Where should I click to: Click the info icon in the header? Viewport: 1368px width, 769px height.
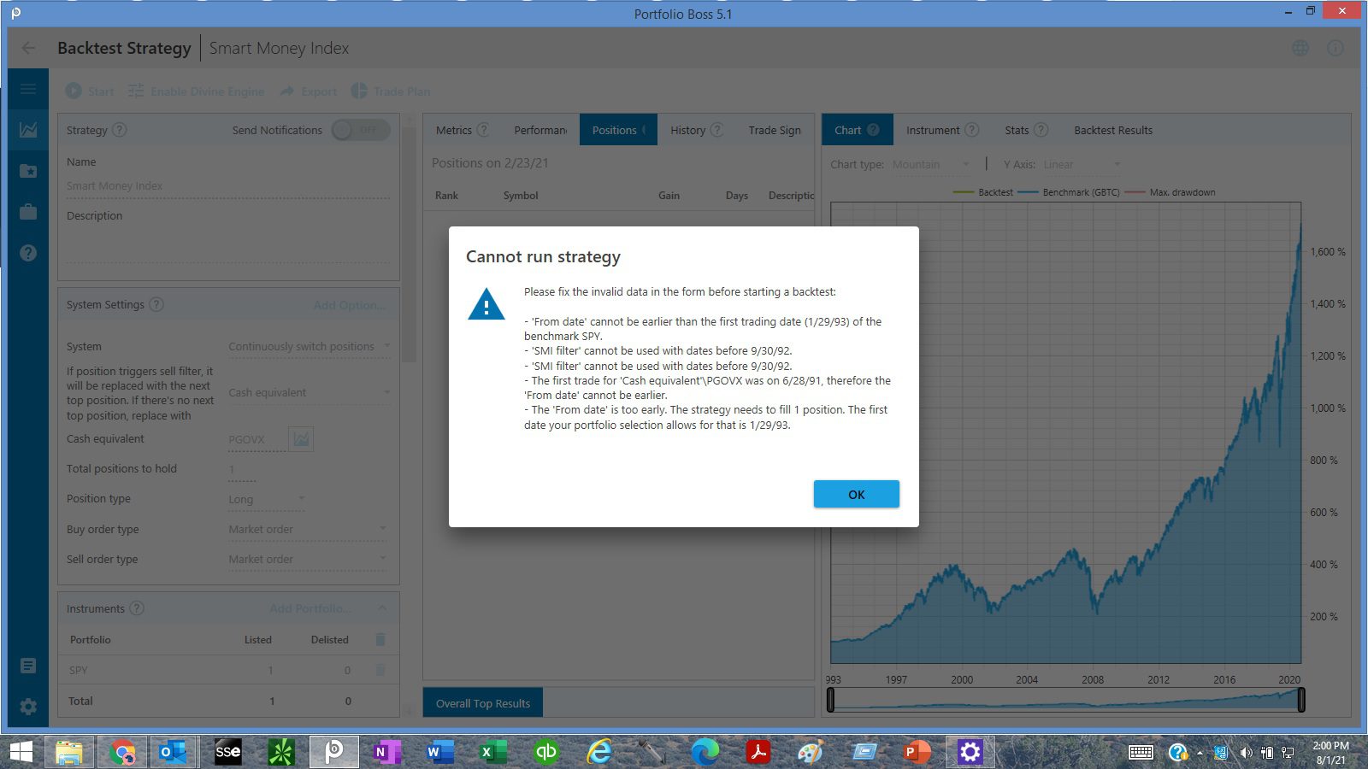point(1336,48)
